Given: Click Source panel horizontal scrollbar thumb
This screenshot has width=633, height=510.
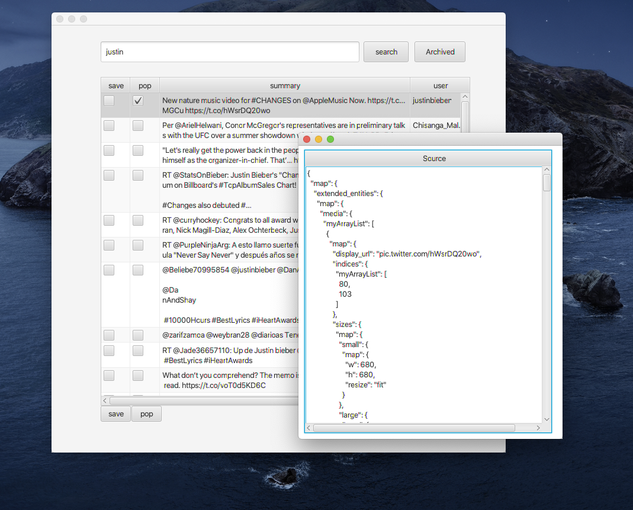Looking at the screenshot, I should click(414, 428).
